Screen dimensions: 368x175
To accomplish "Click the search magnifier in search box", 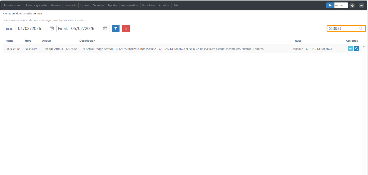I will pos(360,28).
